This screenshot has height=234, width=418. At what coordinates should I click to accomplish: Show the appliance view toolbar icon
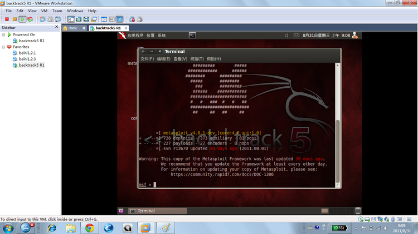(111, 19)
